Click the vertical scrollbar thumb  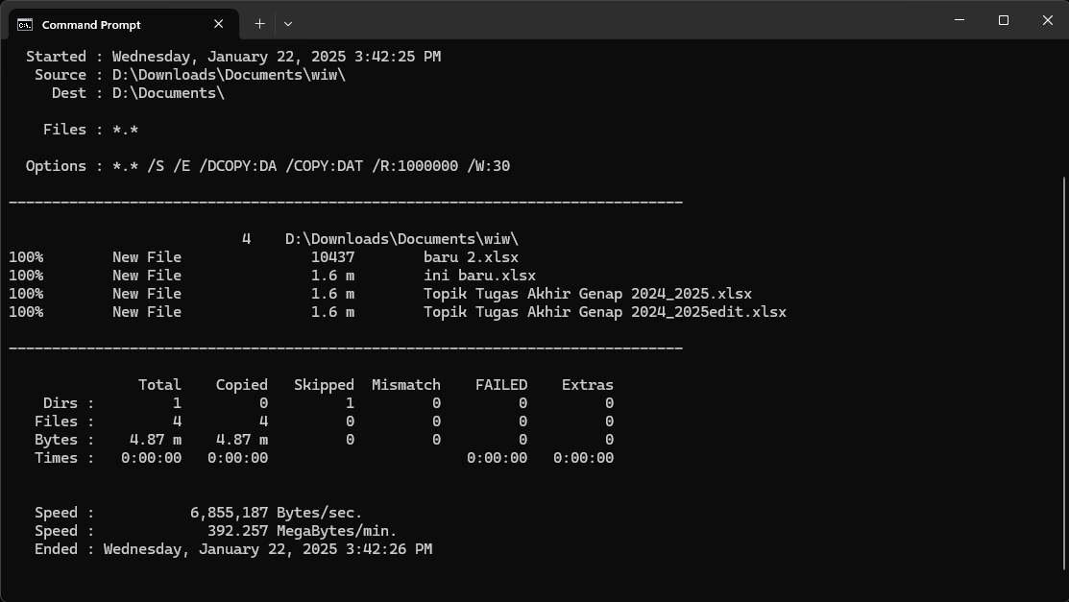[x=1064, y=373]
